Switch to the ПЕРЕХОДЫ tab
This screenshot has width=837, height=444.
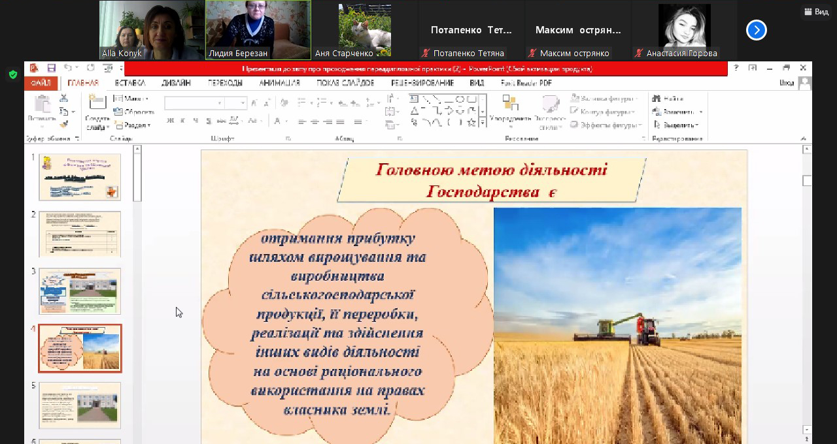pos(225,83)
